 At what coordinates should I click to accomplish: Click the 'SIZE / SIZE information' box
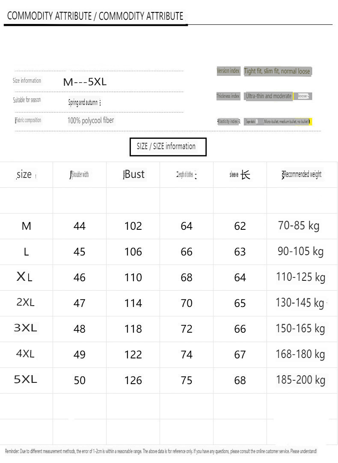pos(168,147)
